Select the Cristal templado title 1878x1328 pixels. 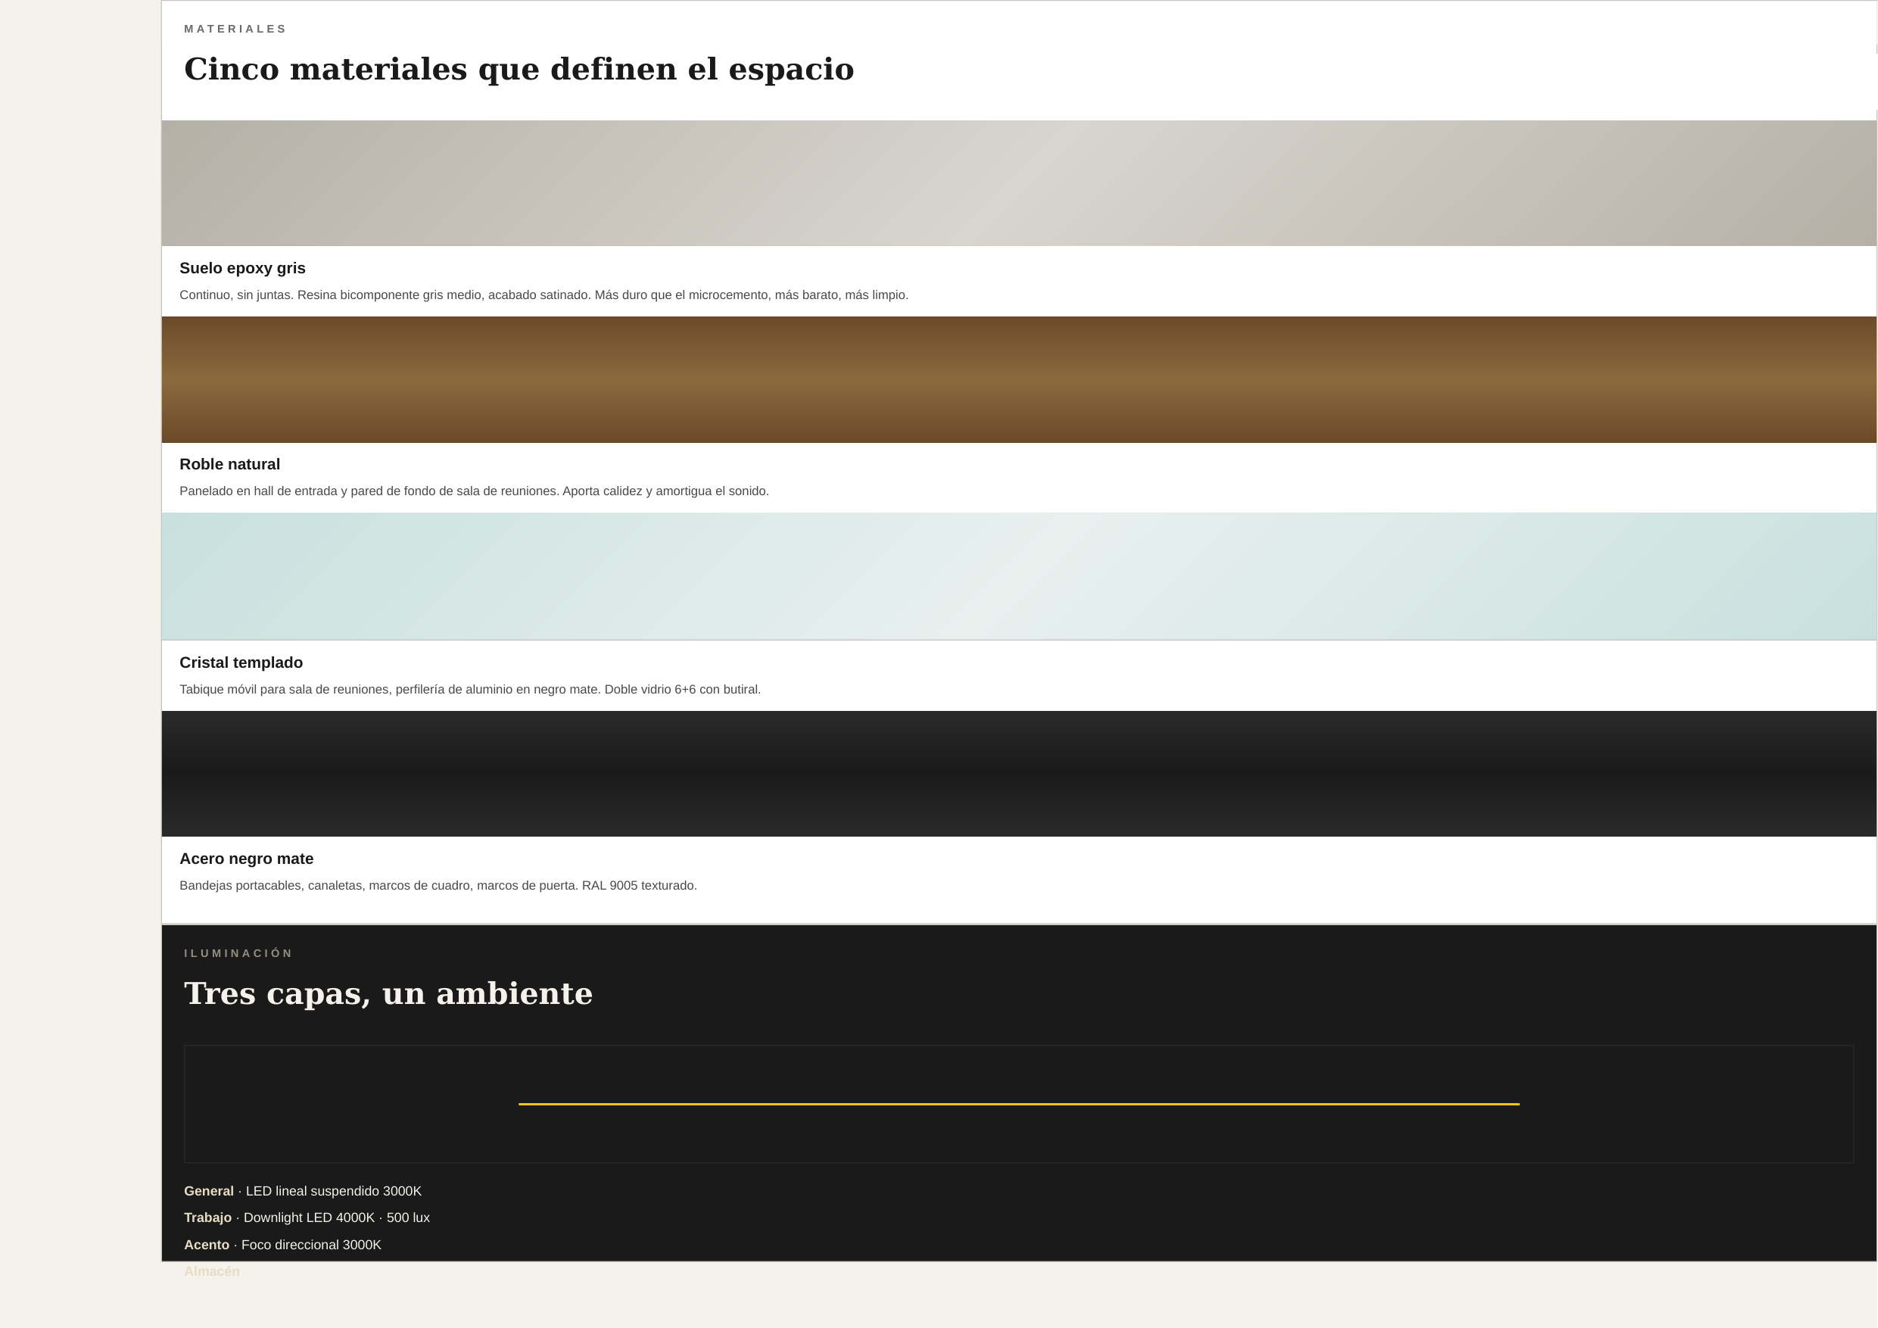click(x=241, y=662)
